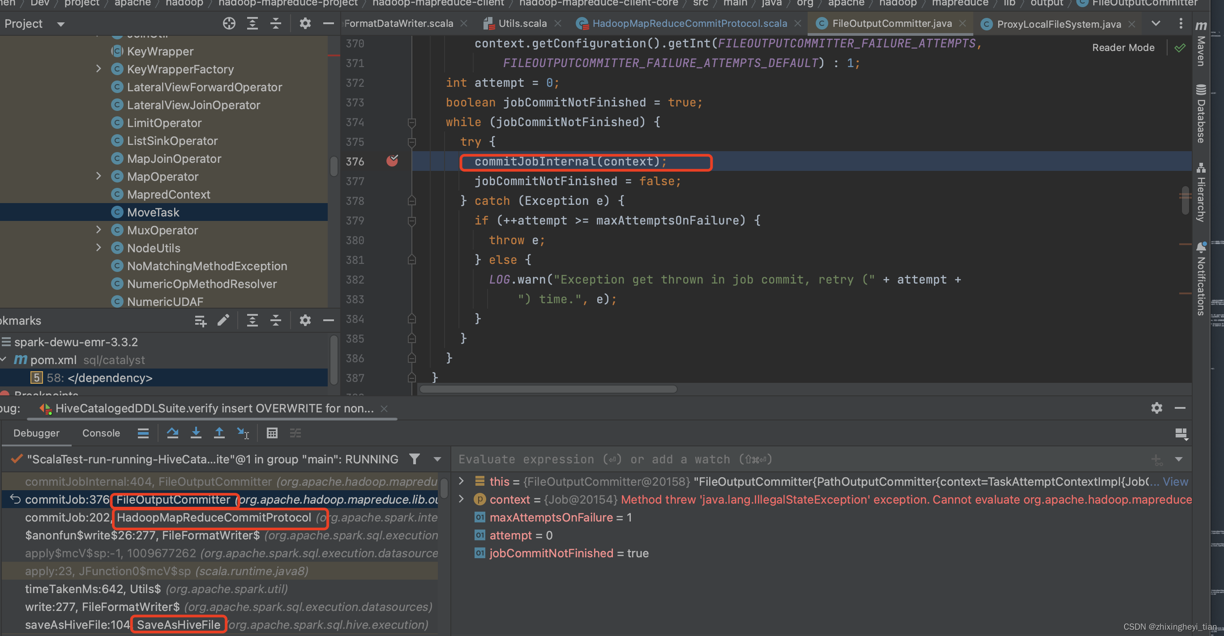Fold the try block at line 375

click(x=412, y=142)
